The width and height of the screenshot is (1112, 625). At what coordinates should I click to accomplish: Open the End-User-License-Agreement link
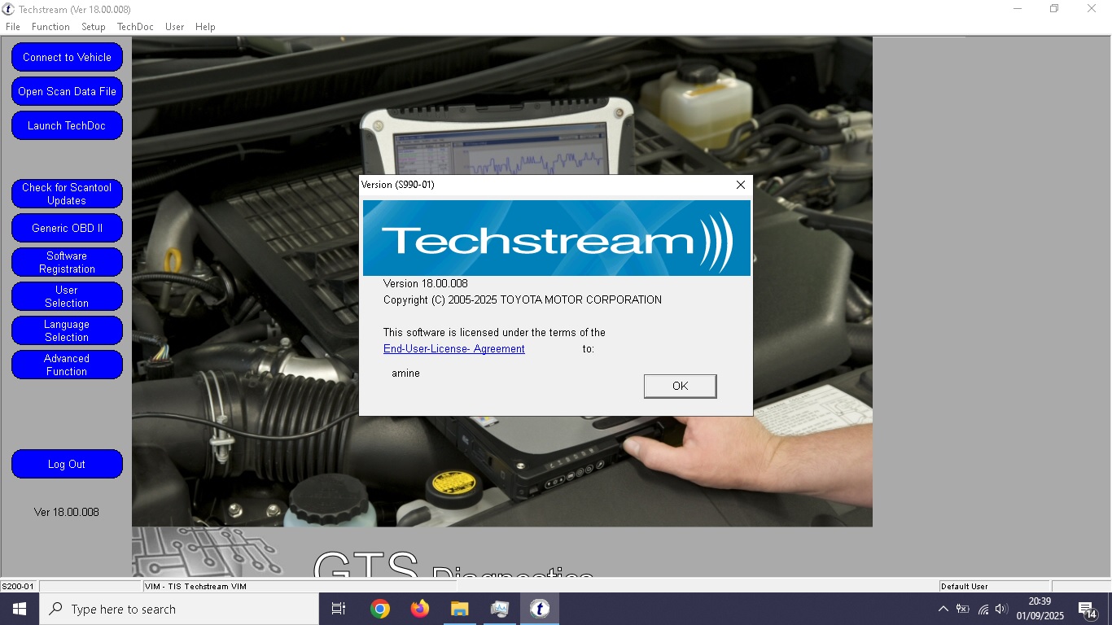click(454, 348)
